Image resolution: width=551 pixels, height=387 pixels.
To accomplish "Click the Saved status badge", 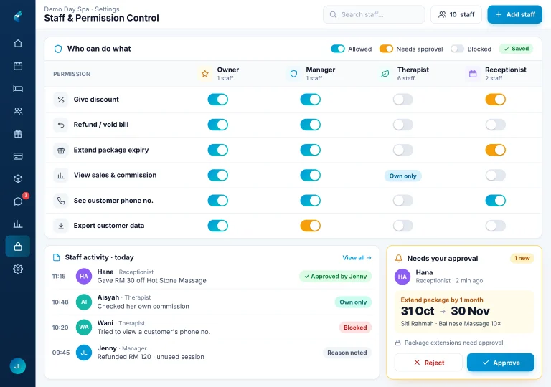I will tap(517, 49).
